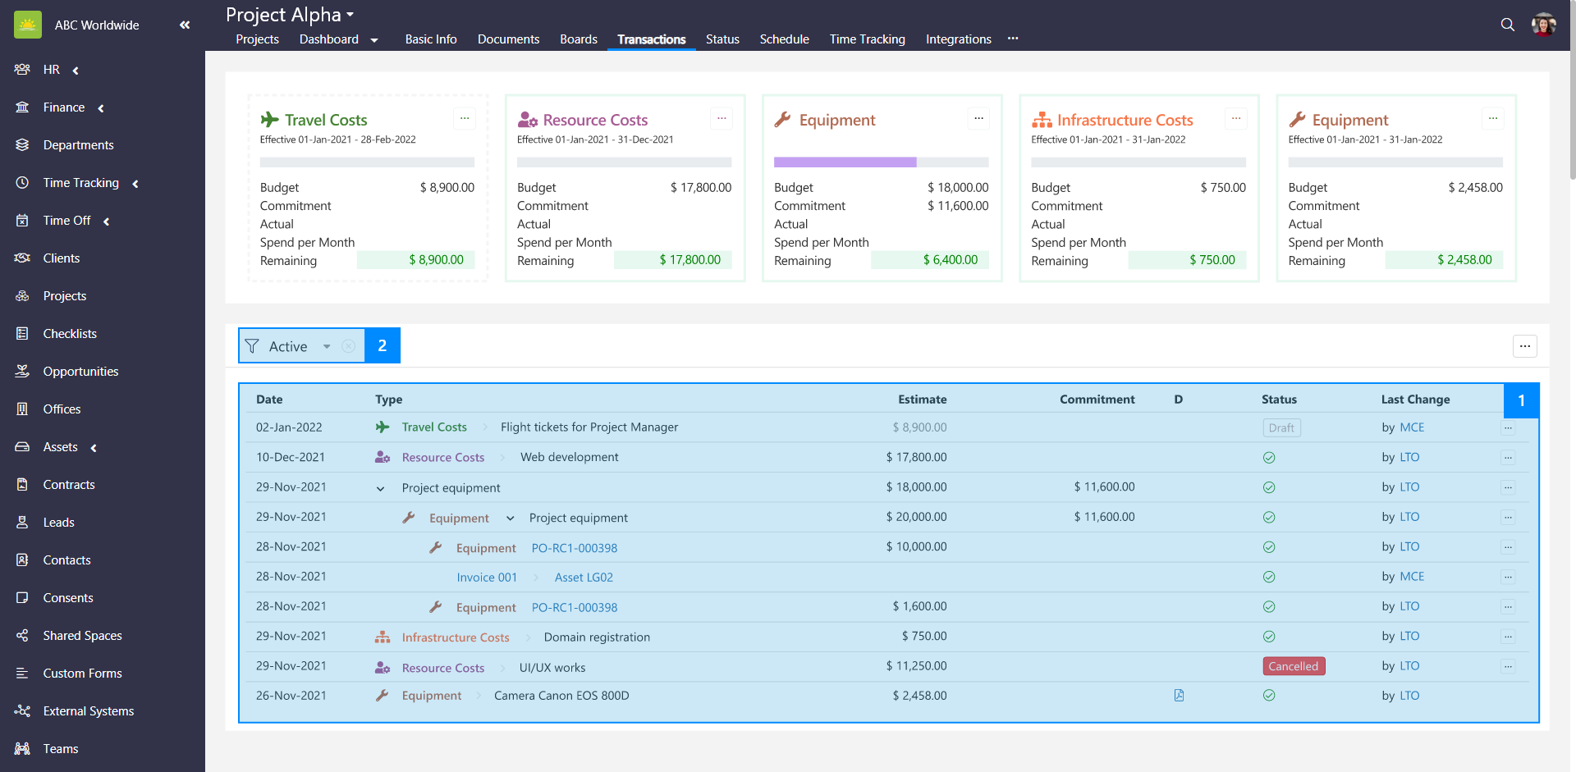Click the purple progress bar on the Equipment card
1576x772 pixels.
point(844,162)
